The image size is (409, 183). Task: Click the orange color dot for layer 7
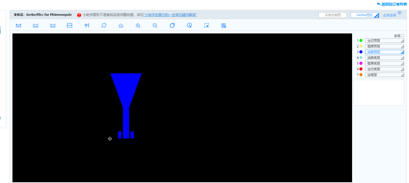coord(361,75)
